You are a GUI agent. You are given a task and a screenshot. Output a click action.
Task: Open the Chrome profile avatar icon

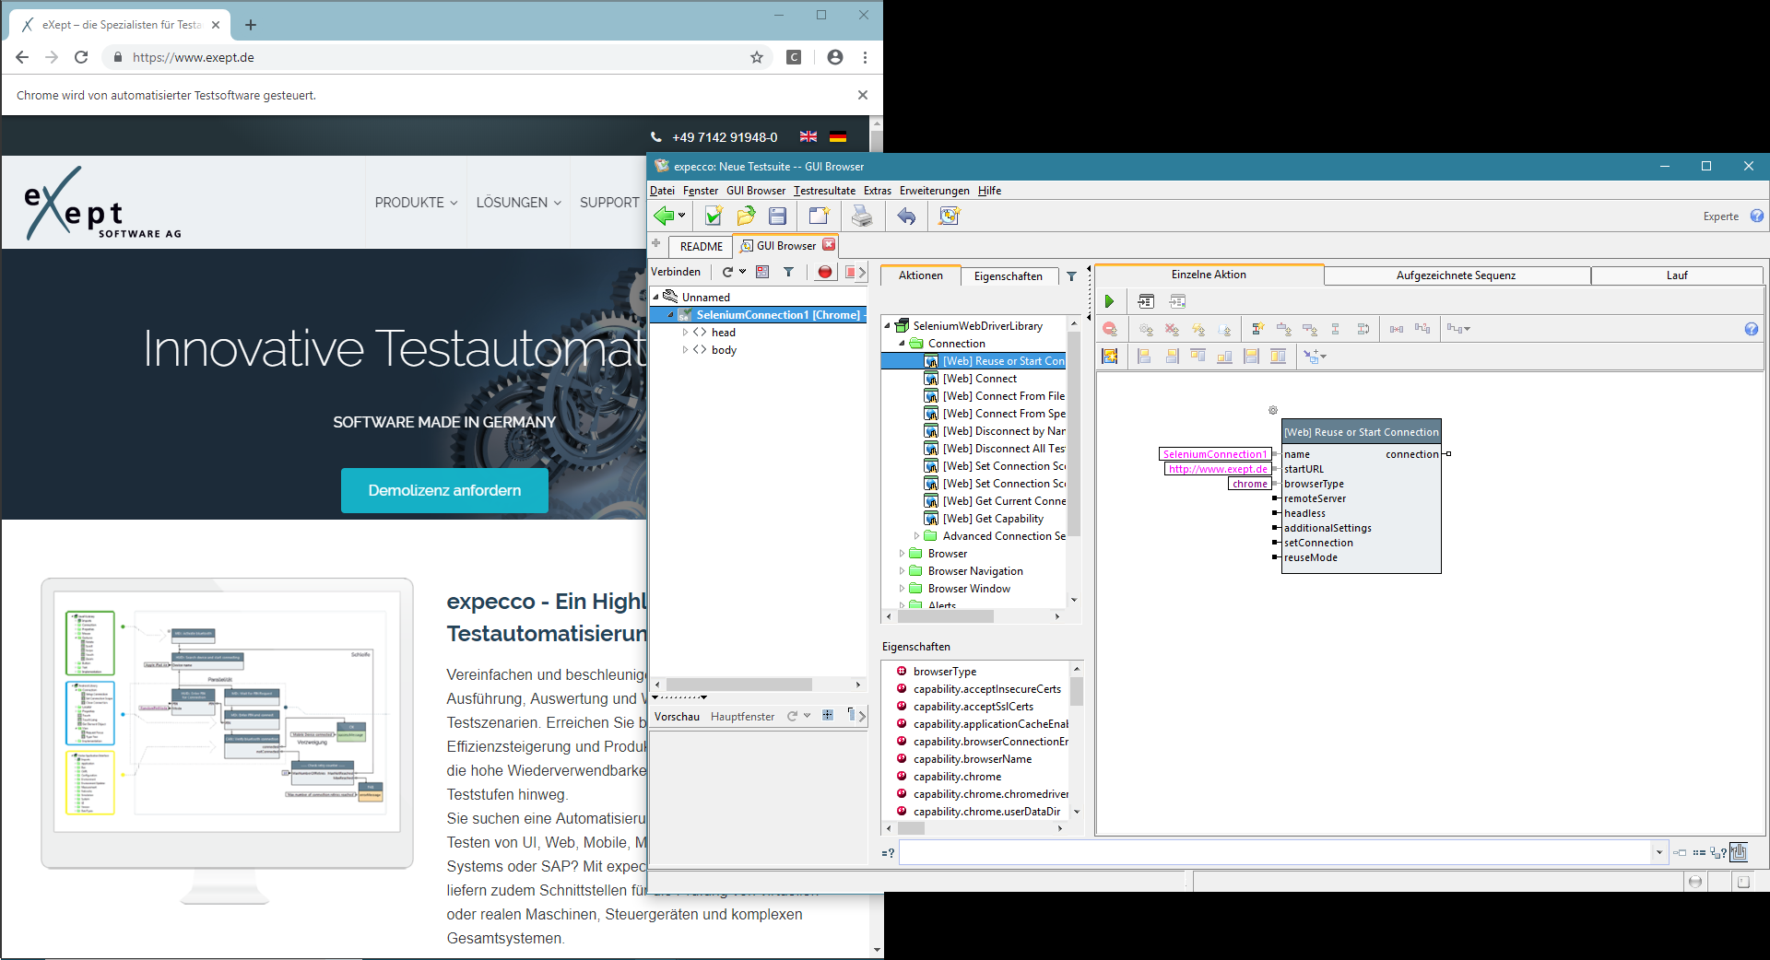(x=835, y=57)
